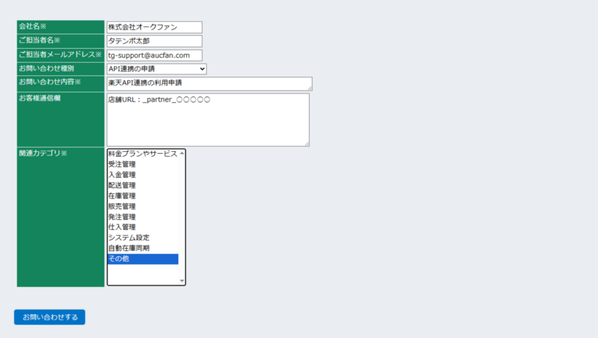Click resize handle of お問い合わせ内容 field
This screenshot has height=338, width=598.
coord(310,89)
